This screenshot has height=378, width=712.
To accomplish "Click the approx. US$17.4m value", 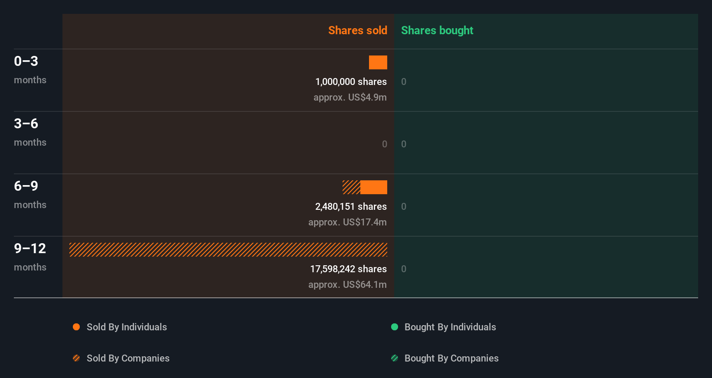I will [x=347, y=222].
